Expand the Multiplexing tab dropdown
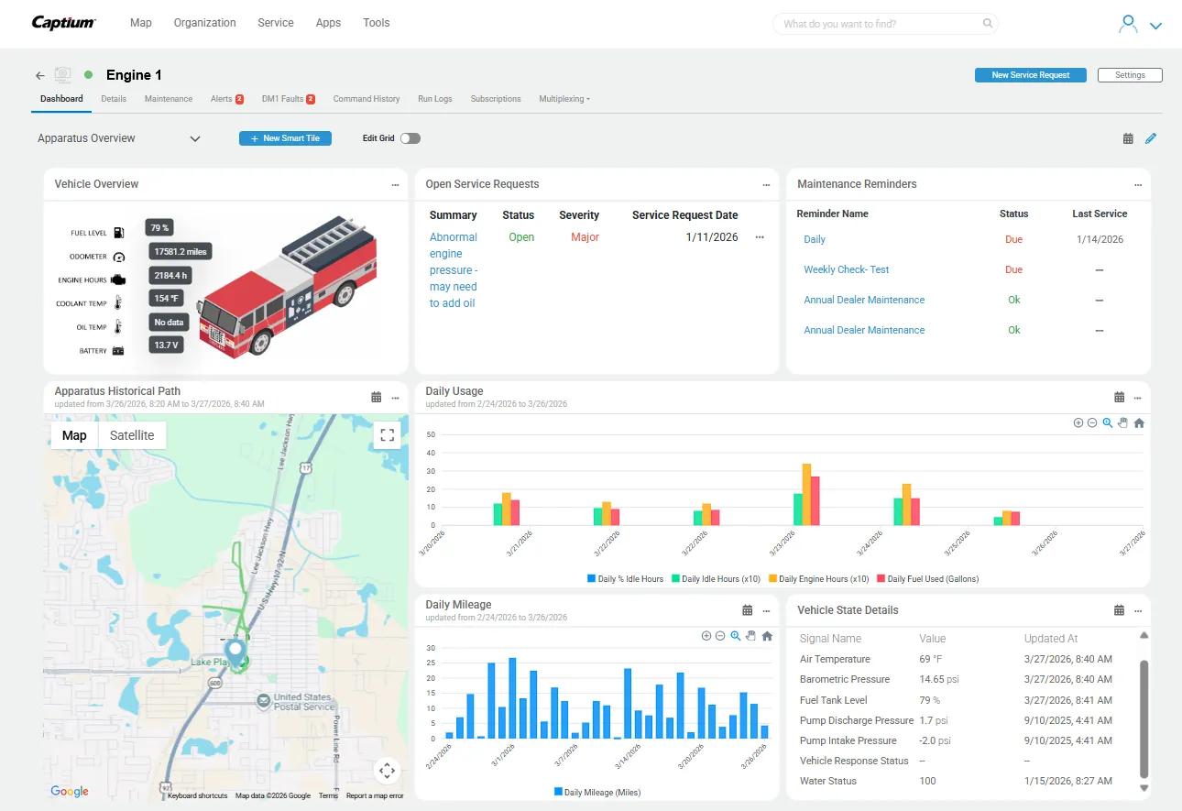 [x=564, y=99]
